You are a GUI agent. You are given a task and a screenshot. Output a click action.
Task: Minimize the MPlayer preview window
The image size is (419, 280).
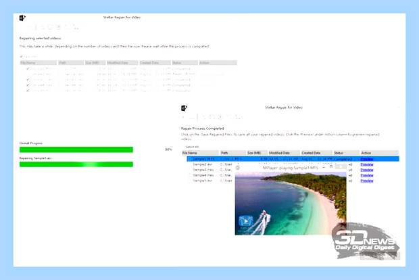pos(324,167)
